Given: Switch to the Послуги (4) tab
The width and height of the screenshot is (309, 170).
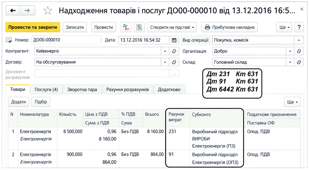Looking at the screenshot, I should (x=46, y=89).
